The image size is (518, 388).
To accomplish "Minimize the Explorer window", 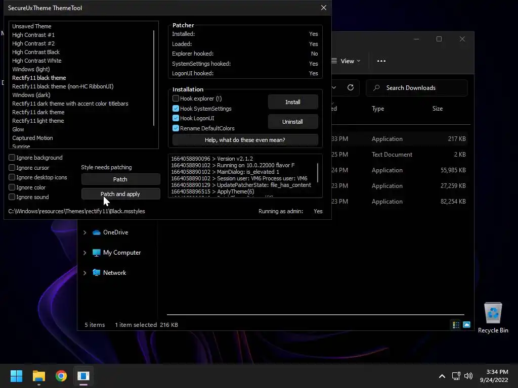I will click(416, 39).
